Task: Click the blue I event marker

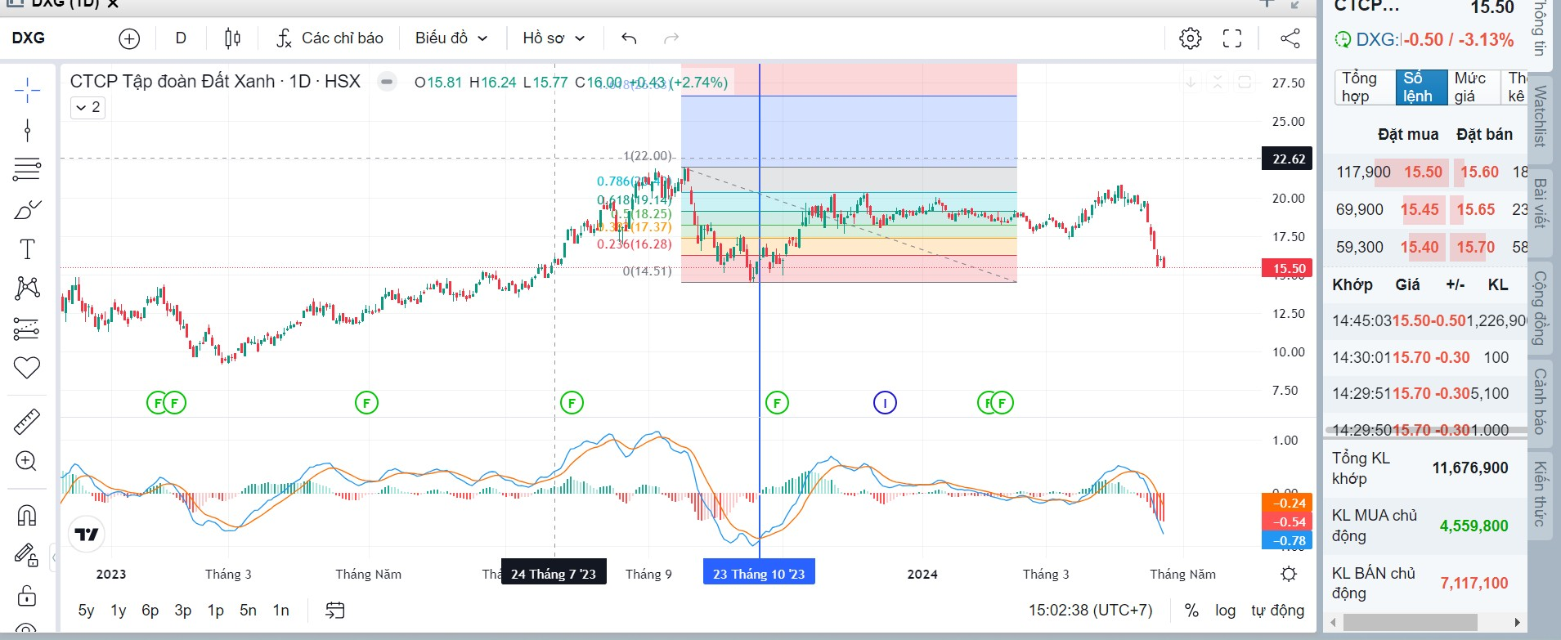Action: (885, 402)
